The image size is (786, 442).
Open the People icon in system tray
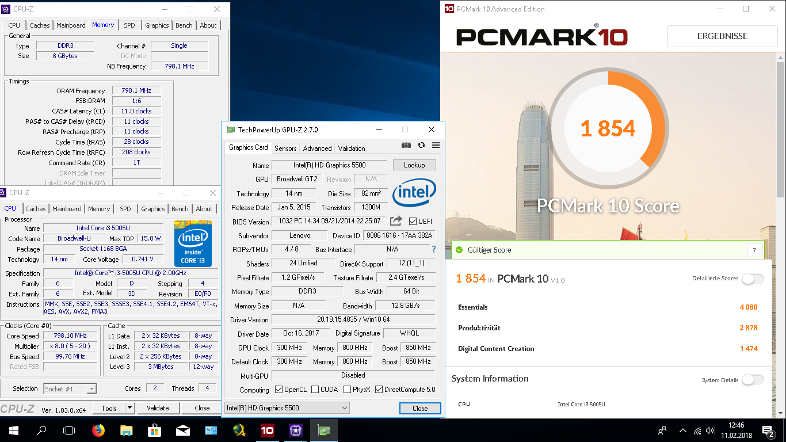pyautogui.click(x=663, y=430)
